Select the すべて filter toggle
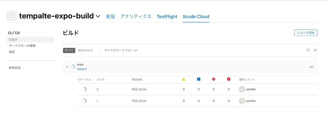 [x=69, y=50]
